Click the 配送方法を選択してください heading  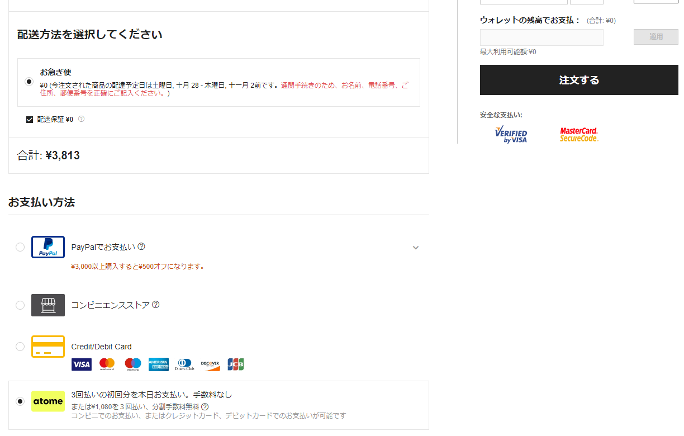[90, 35]
